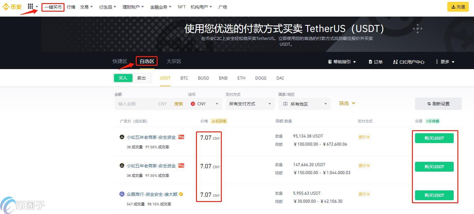Expand the 理财账户 menu
Image resolution: width=474 pixels, height=214 pixels.
133,7
